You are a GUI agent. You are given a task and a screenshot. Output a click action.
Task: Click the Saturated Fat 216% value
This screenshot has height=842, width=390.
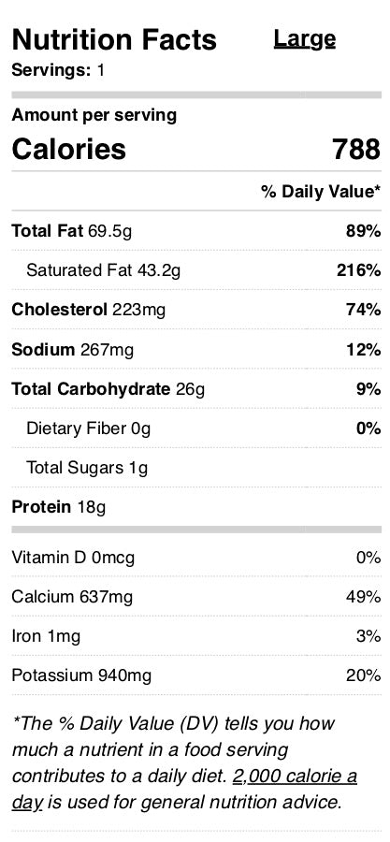pyautogui.click(x=359, y=270)
